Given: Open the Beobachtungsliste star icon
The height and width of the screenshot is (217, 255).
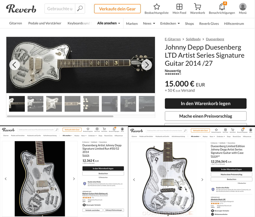Looking at the screenshot, I should tap(157, 7).
